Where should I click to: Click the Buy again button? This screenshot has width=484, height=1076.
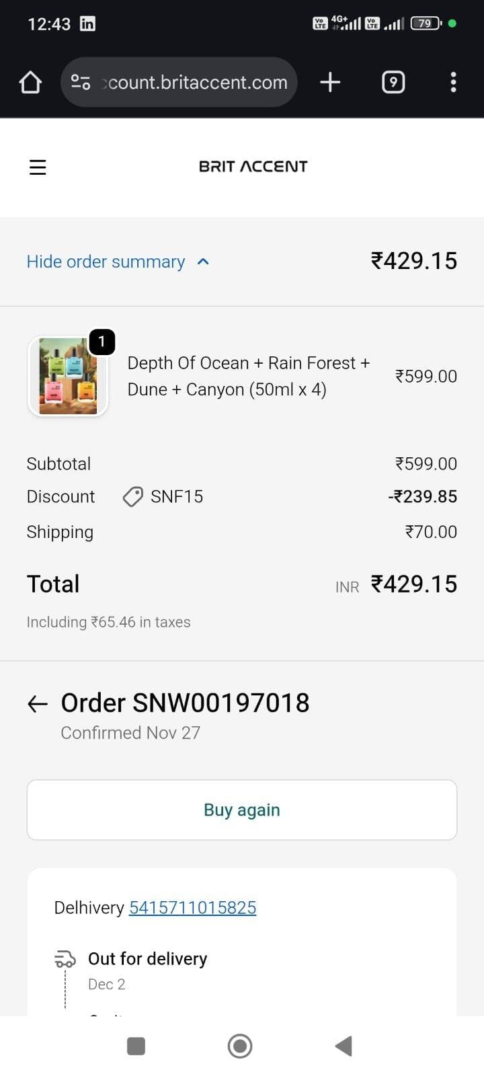242,810
